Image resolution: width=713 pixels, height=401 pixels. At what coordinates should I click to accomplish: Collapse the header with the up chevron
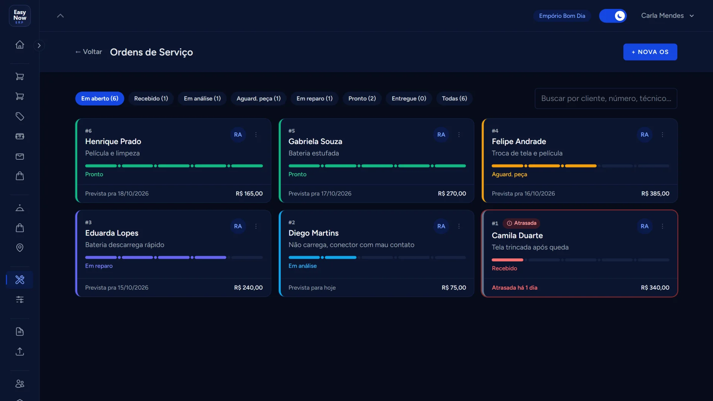pos(60,16)
